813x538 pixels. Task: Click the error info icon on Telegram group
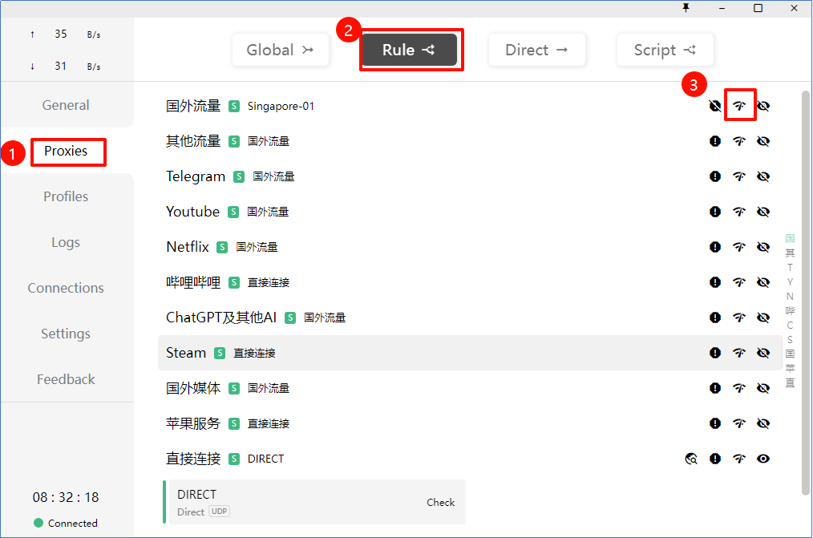click(x=714, y=176)
